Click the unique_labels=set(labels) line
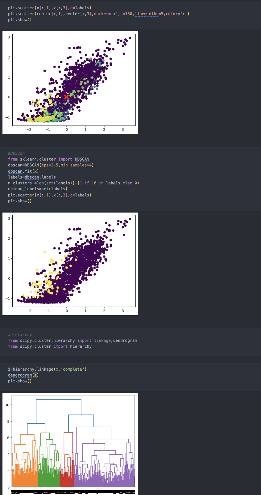The image size is (261, 495). tap(38, 189)
